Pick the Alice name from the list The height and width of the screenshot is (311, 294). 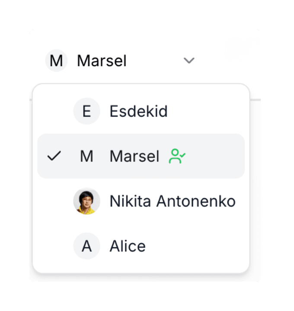point(128,246)
